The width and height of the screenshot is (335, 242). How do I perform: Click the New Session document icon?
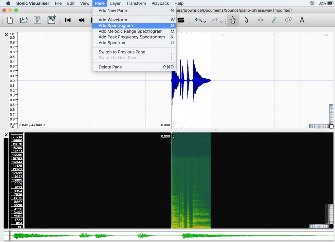coord(10,20)
